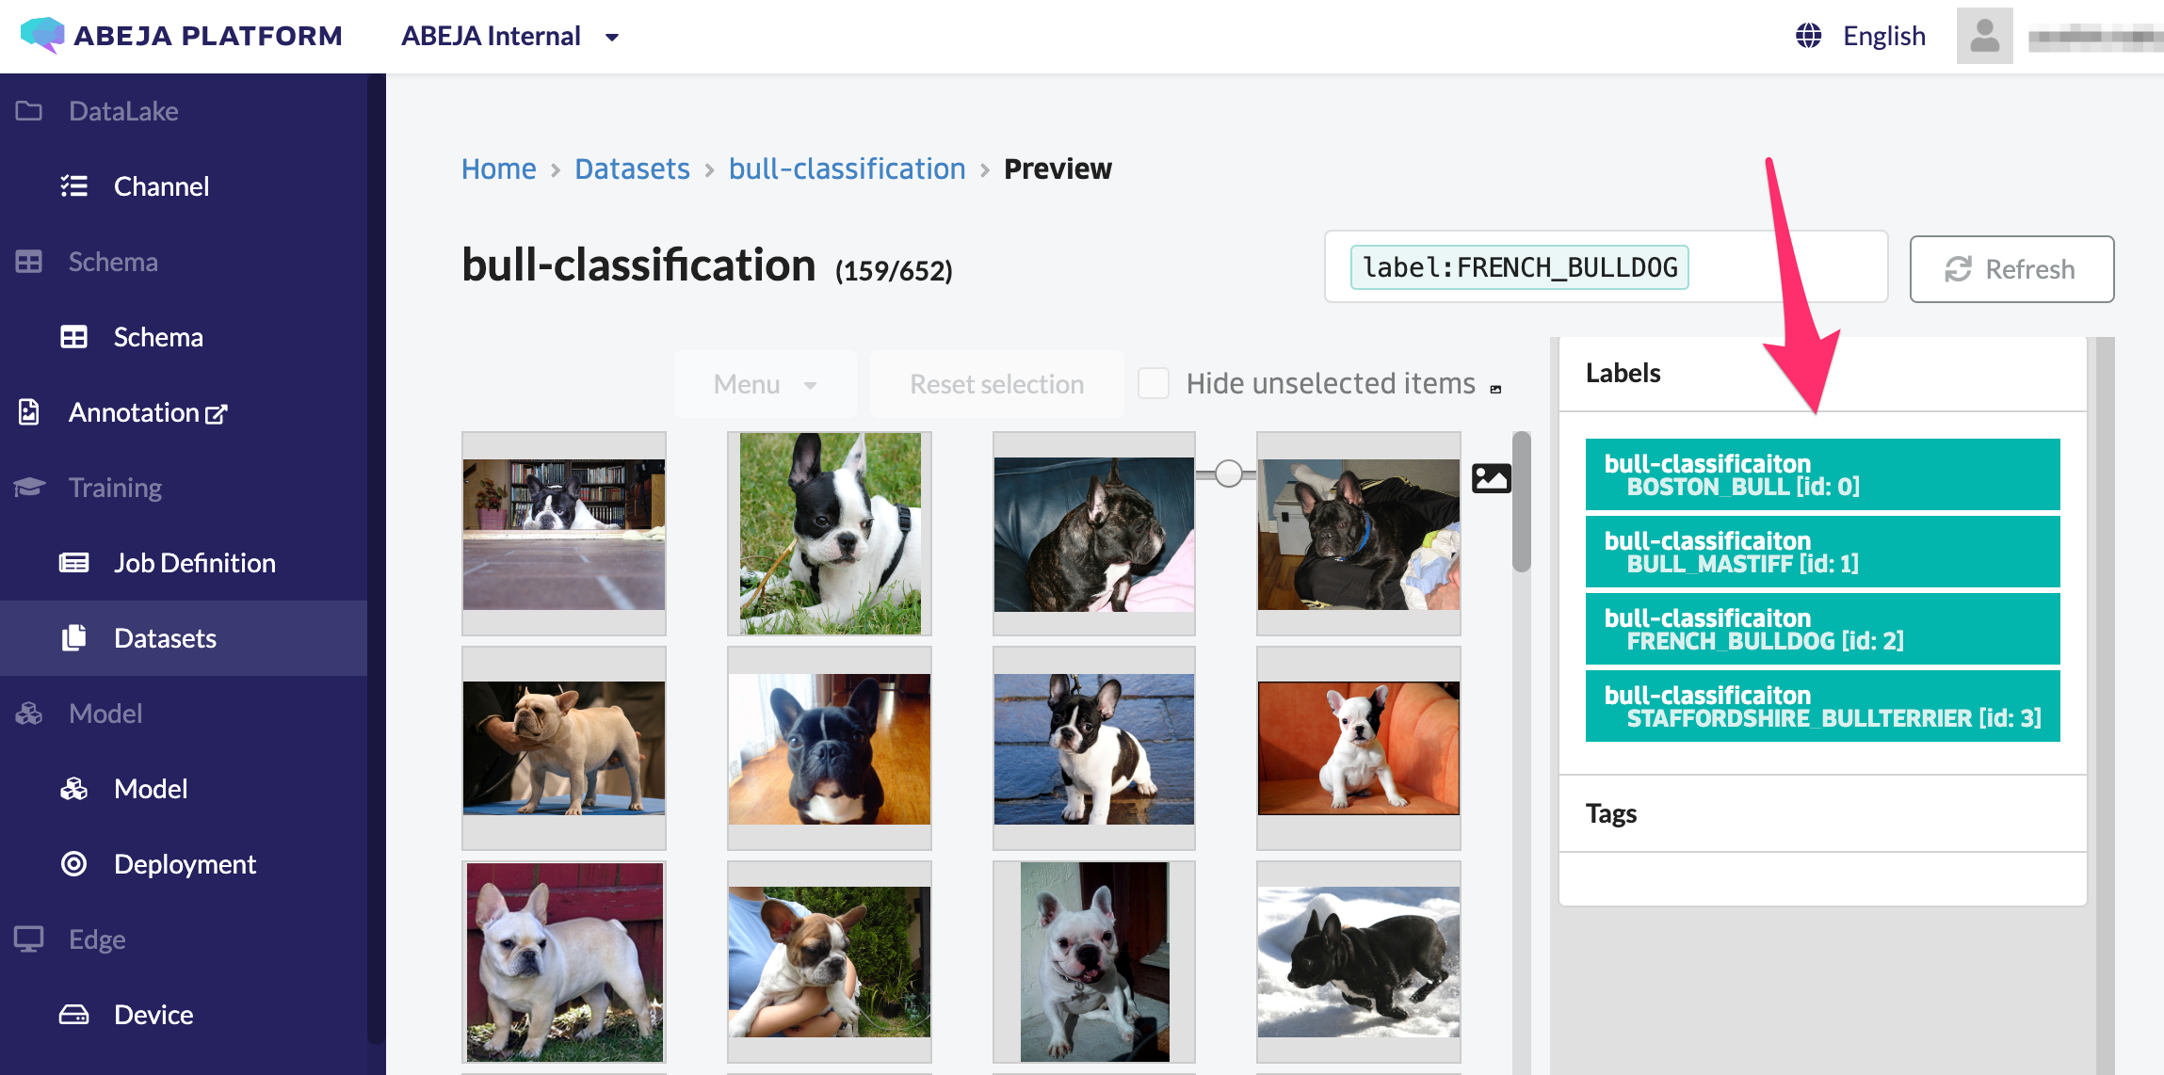2164x1075 pixels.
Task: Click the Training graduation cap icon
Action: [29, 488]
